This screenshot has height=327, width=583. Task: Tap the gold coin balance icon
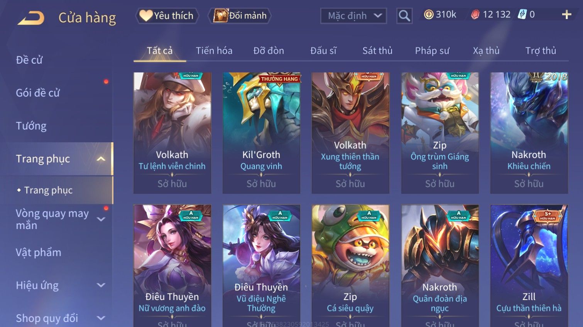coord(429,15)
